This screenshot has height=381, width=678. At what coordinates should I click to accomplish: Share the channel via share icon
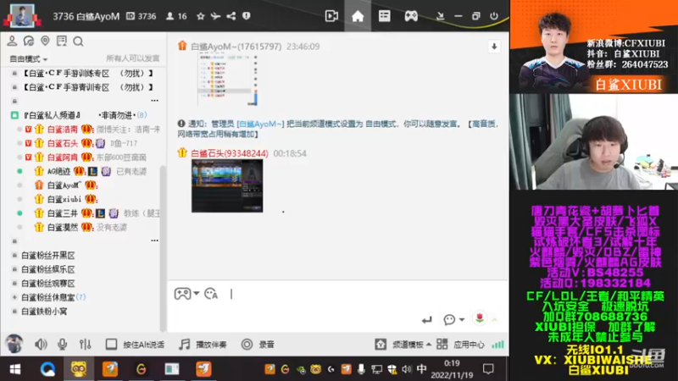[x=231, y=16]
